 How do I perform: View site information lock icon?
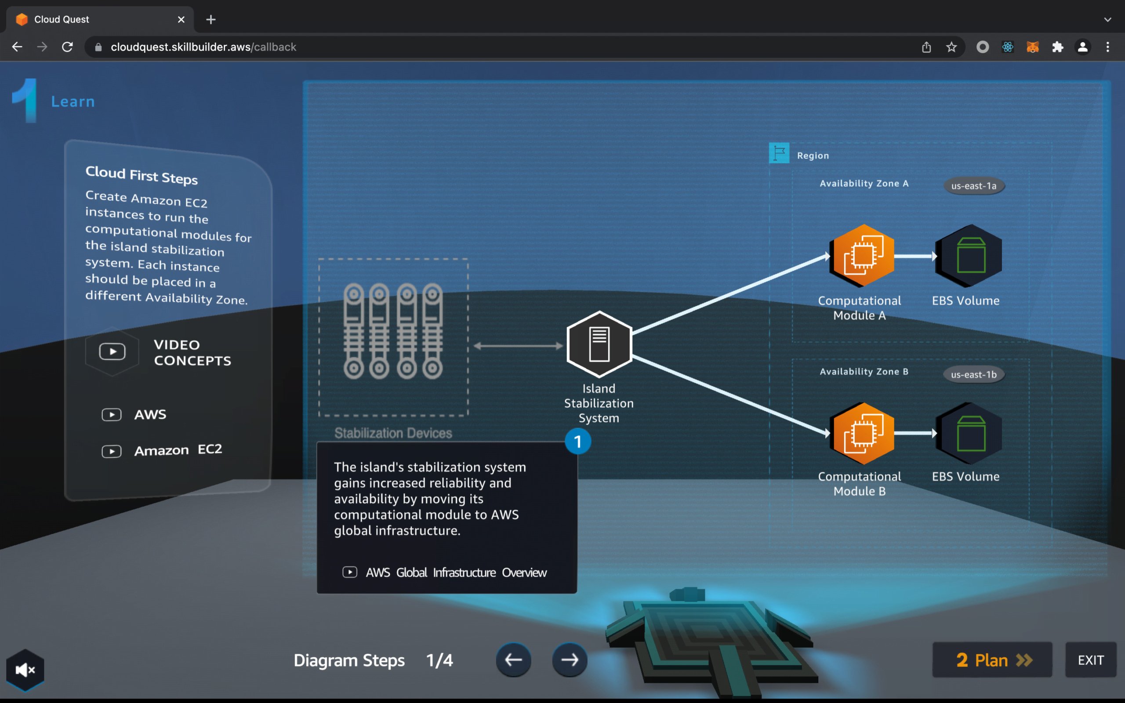tap(98, 47)
